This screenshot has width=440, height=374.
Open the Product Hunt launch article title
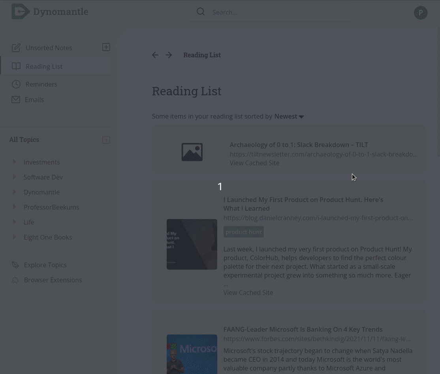[303, 204]
